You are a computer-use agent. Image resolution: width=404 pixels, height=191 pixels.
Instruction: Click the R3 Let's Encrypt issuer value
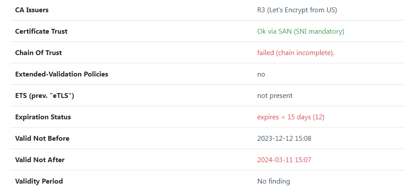tap(297, 10)
